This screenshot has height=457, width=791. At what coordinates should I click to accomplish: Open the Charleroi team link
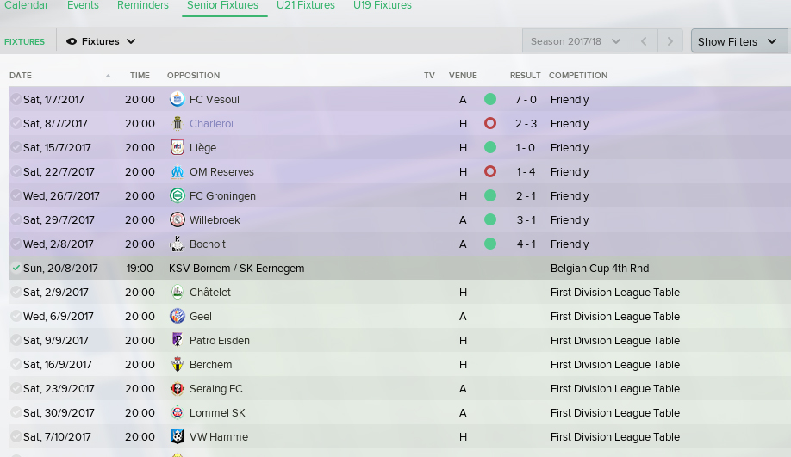point(211,123)
